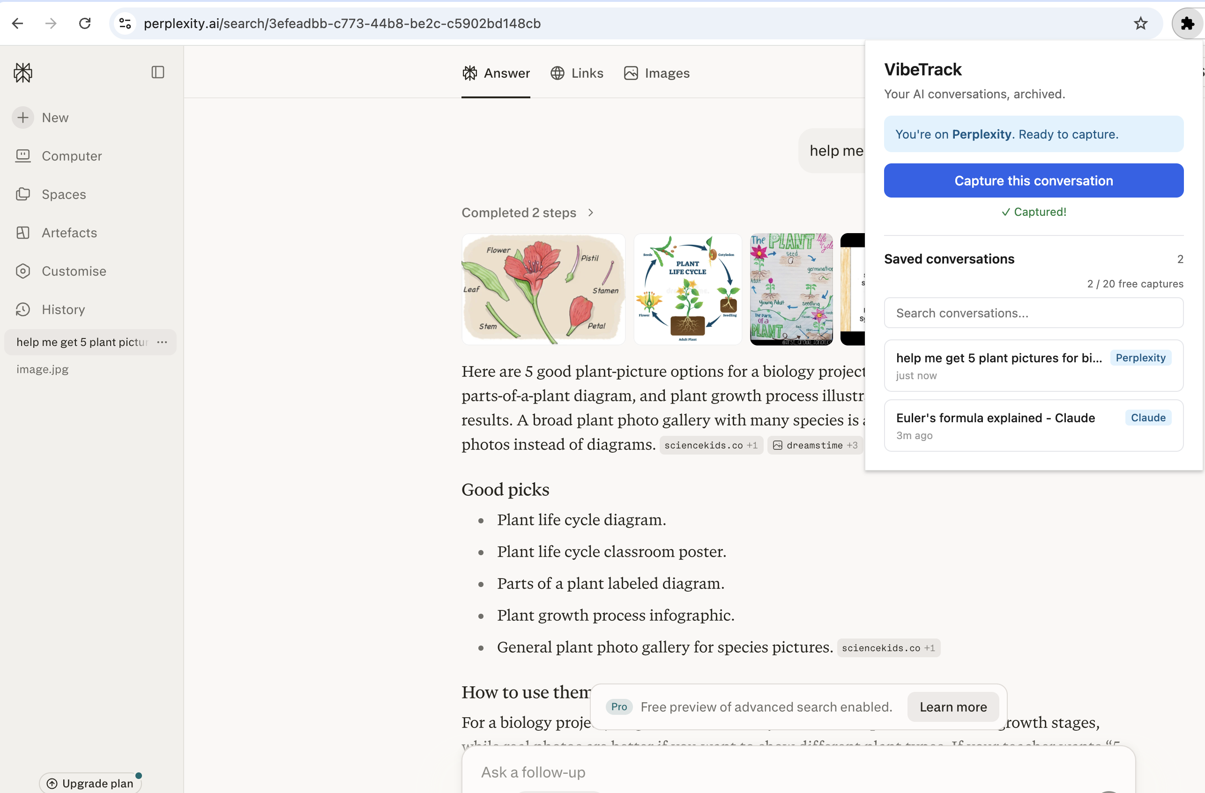Screen dimensions: 1205x793
Task: Search saved conversations in VibeTrack
Action: coord(1034,313)
